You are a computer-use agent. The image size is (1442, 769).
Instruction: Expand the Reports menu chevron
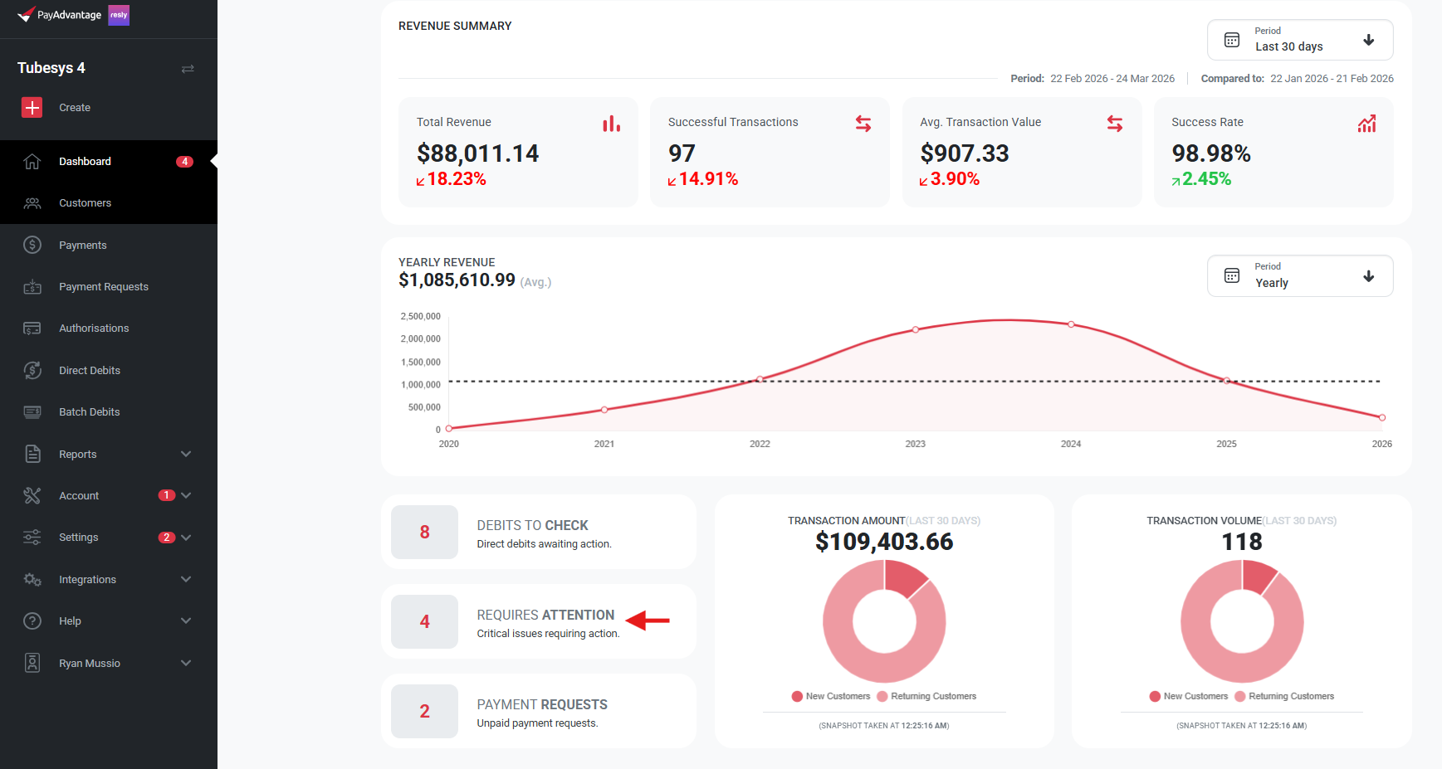tap(186, 454)
